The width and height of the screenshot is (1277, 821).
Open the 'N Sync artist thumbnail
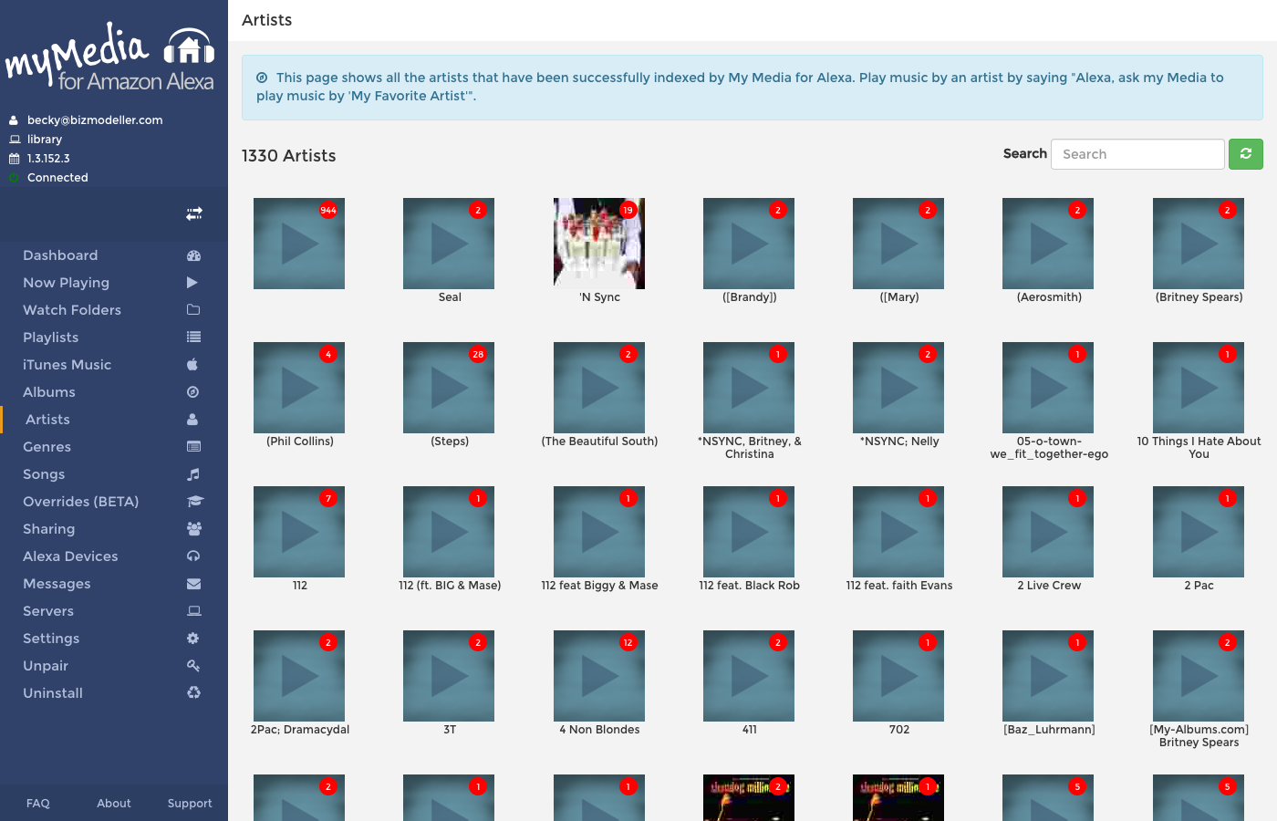tap(599, 244)
